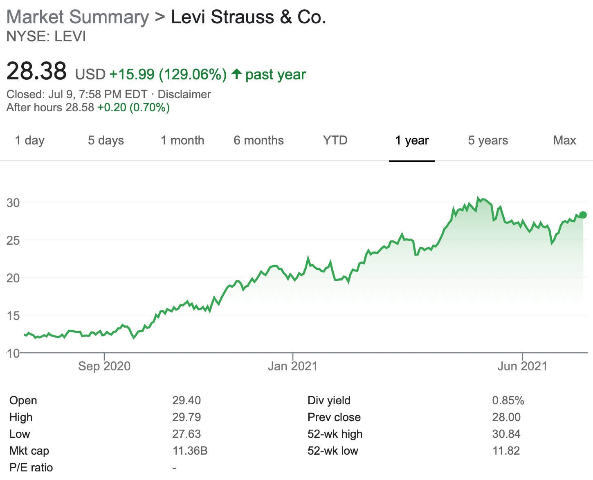Select the 1 year tab

[412, 140]
